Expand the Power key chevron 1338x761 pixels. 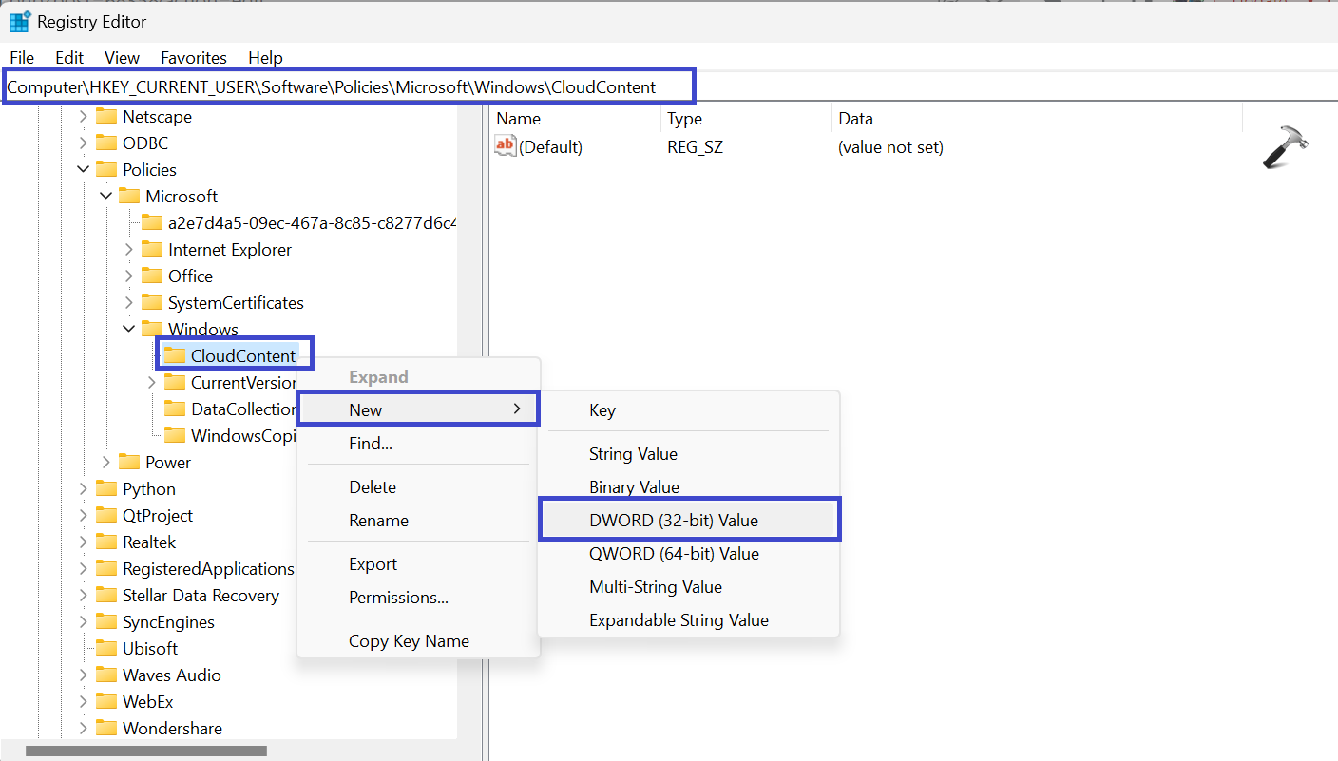(106, 462)
